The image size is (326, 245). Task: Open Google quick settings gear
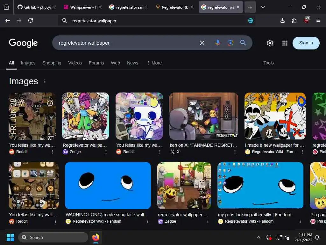point(270,43)
